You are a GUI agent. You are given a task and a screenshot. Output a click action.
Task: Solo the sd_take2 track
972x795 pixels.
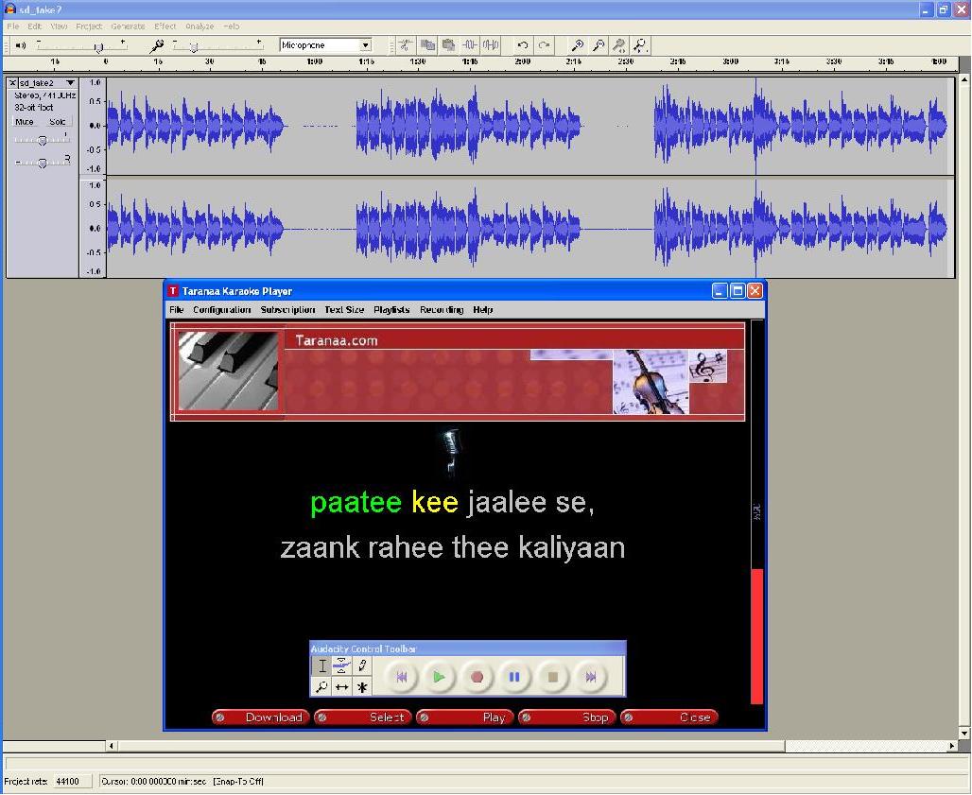[58, 122]
